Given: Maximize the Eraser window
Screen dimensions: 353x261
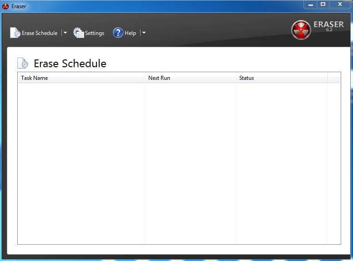Looking at the screenshot, I should click(323, 5).
